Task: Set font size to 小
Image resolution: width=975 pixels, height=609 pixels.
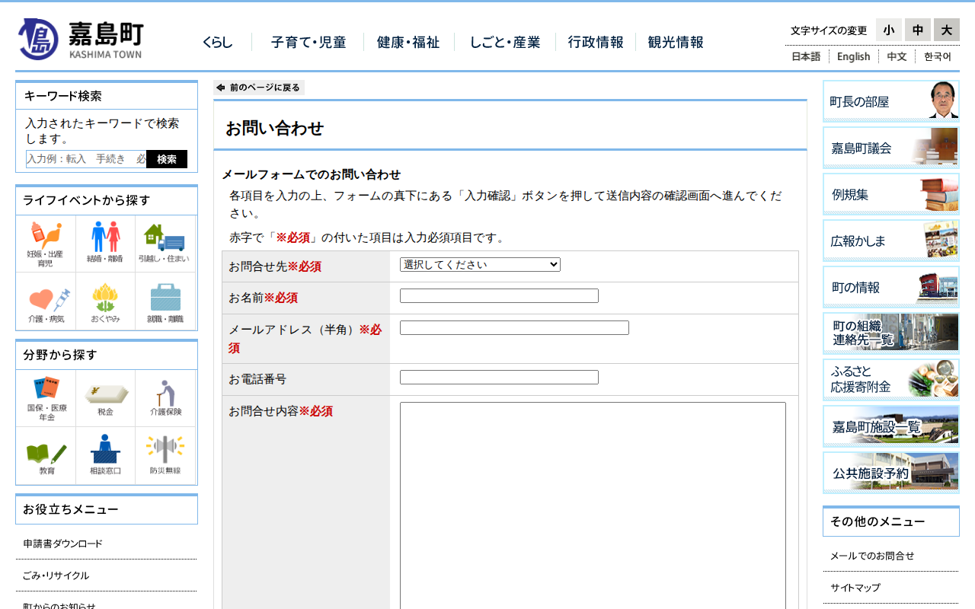Action: point(889,30)
